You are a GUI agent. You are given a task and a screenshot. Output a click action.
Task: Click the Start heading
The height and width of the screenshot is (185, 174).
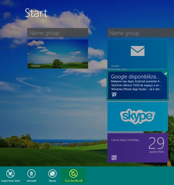pos(36,13)
